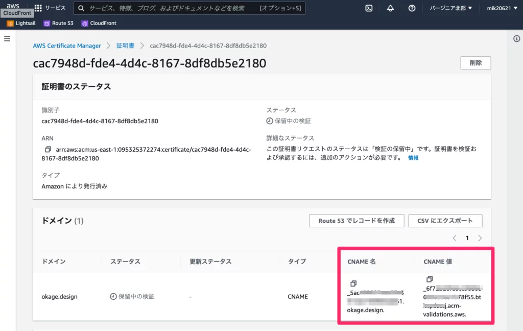Open Lightsail favorite shortcut

[x=21, y=23]
